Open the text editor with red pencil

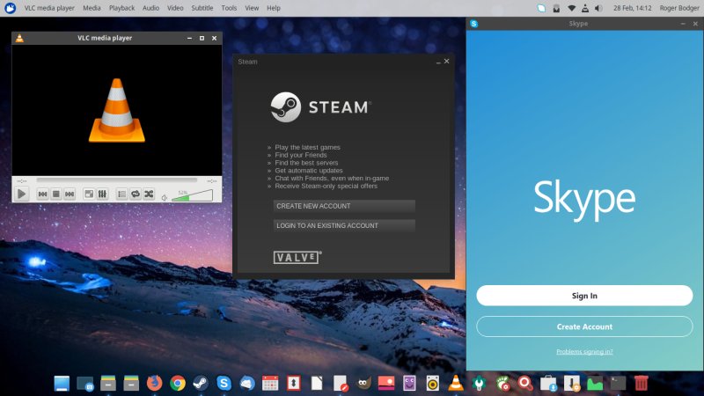(x=341, y=383)
